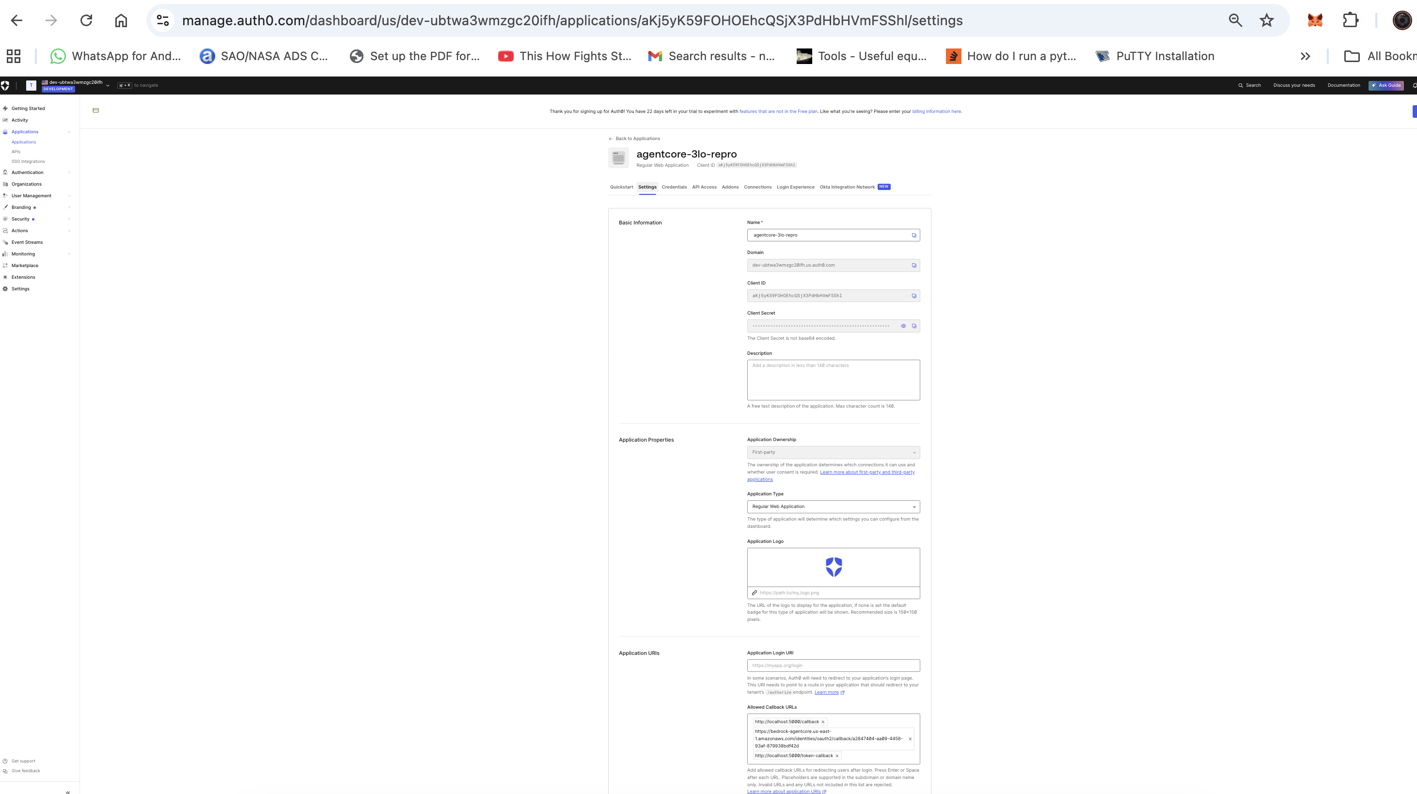Remove the localhost:5000/token-callback URL chip
Image resolution: width=1417 pixels, height=794 pixels.
[x=837, y=756]
